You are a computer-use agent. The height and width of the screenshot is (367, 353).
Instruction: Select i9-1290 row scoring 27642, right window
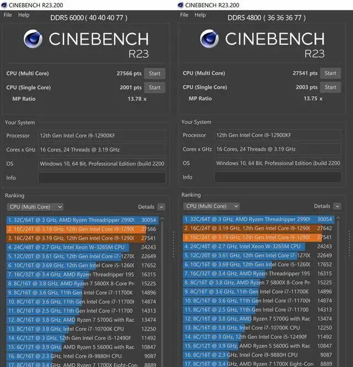coord(259,228)
